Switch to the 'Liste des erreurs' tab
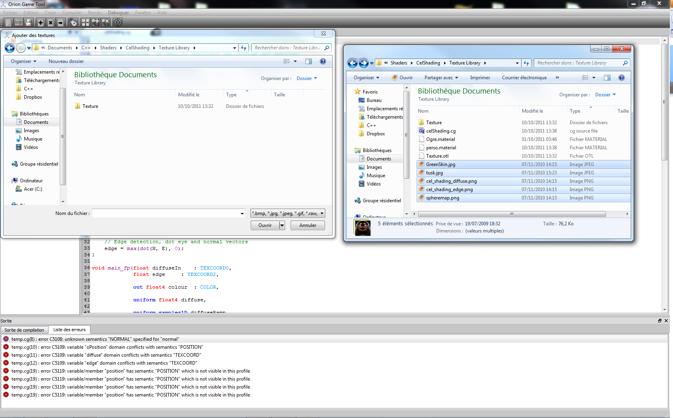Image resolution: width=673 pixels, height=418 pixels. 69,330
